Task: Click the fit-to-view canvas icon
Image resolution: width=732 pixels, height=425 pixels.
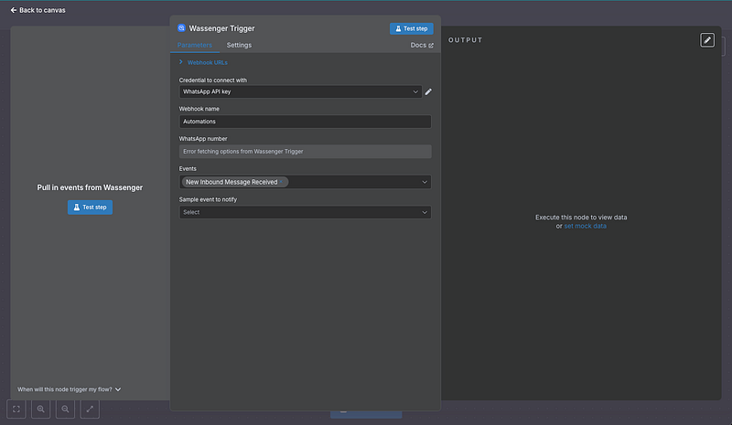Action: tap(16, 410)
